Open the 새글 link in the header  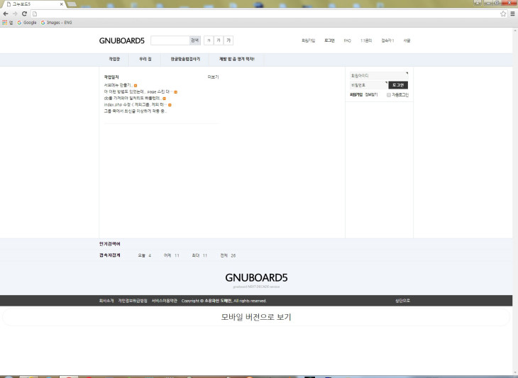coord(407,40)
